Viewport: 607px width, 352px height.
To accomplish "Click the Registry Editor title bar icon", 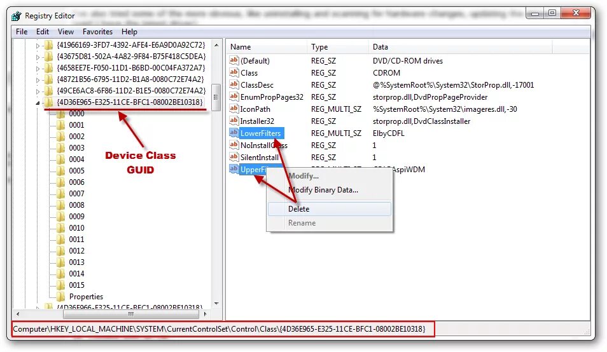I will coord(17,16).
